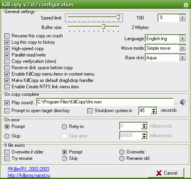Preview the sound with the speaker icon
The image size is (191, 179).
pyautogui.click(x=183, y=102)
